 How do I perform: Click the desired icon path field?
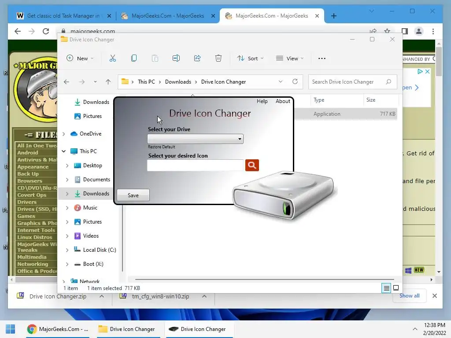coord(195,165)
